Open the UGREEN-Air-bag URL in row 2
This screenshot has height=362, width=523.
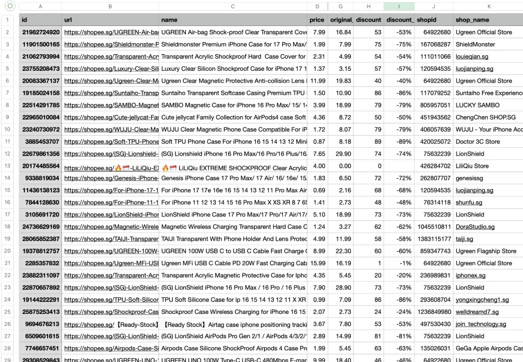[x=111, y=32]
